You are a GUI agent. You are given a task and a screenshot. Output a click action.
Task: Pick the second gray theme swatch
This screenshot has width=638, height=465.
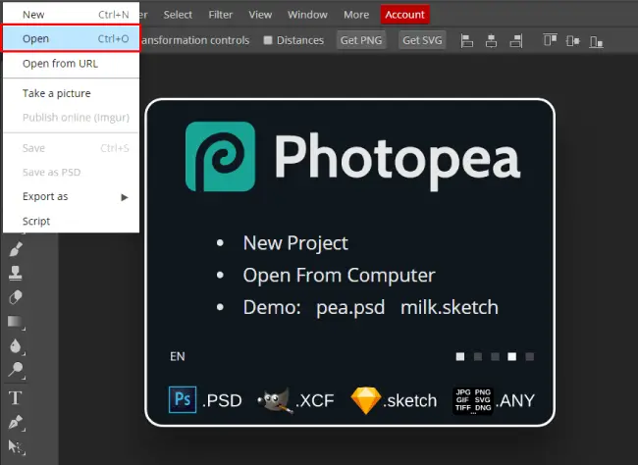click(x=478, y=356)
